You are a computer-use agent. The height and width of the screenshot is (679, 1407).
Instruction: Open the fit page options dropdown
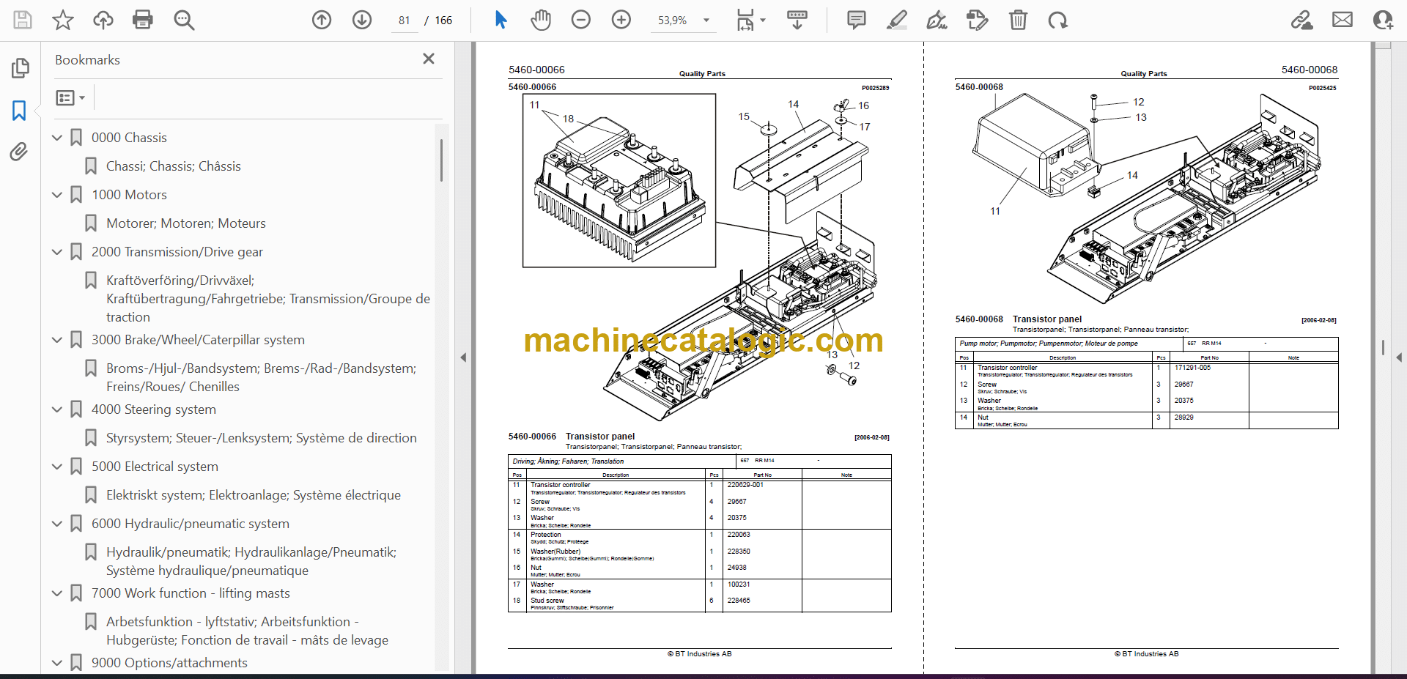(750, 20)
